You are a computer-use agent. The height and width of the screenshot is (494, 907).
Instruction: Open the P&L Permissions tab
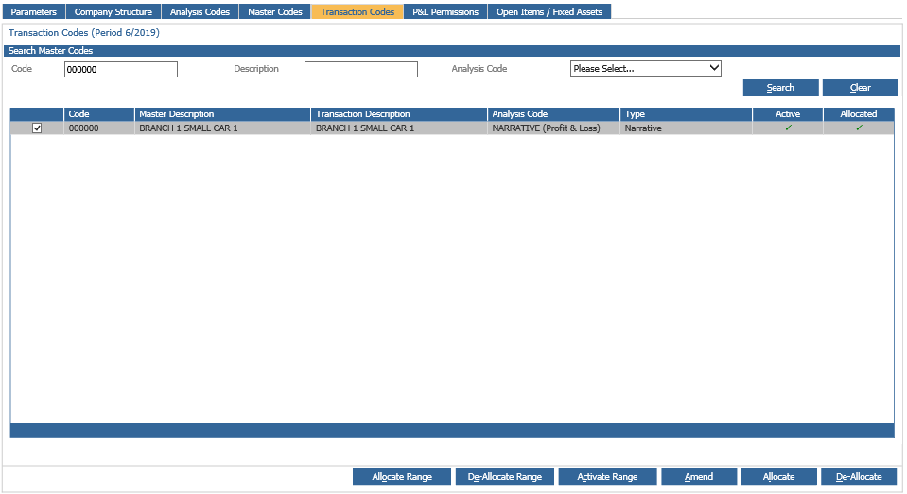click(445, 11)
